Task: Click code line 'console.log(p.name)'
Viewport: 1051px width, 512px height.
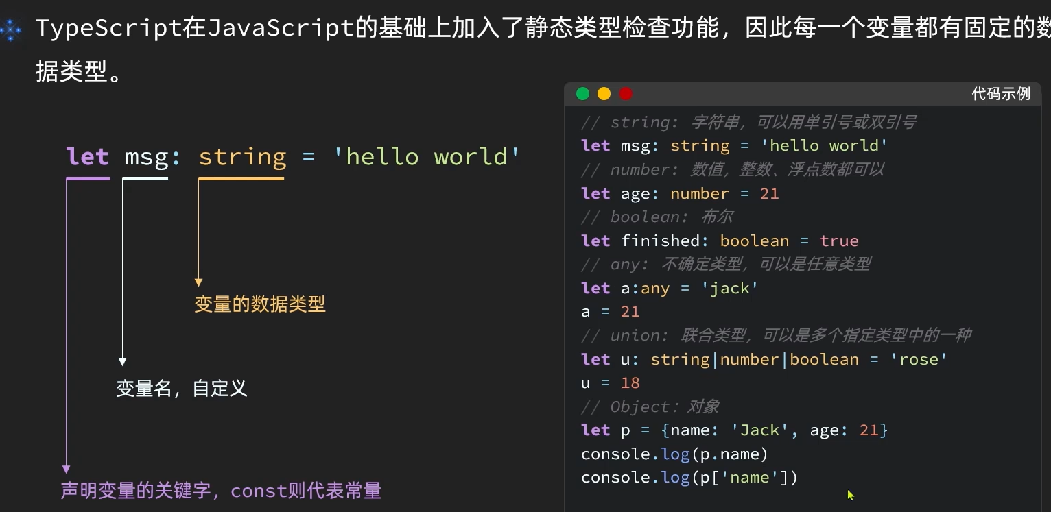Action: (674, 454)
